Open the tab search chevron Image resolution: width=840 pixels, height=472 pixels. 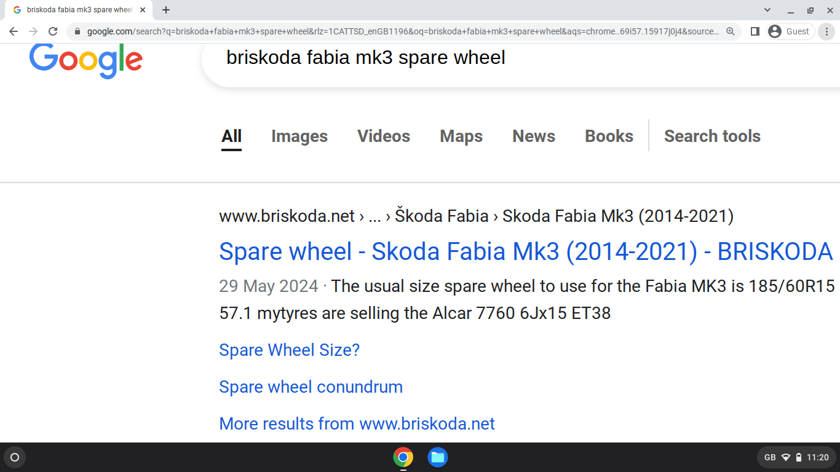[767, 10]
